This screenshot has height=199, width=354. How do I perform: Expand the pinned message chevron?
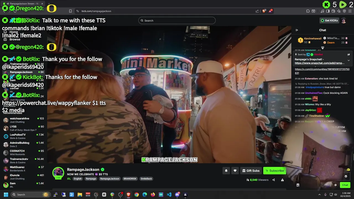click(x=348, y=61)
